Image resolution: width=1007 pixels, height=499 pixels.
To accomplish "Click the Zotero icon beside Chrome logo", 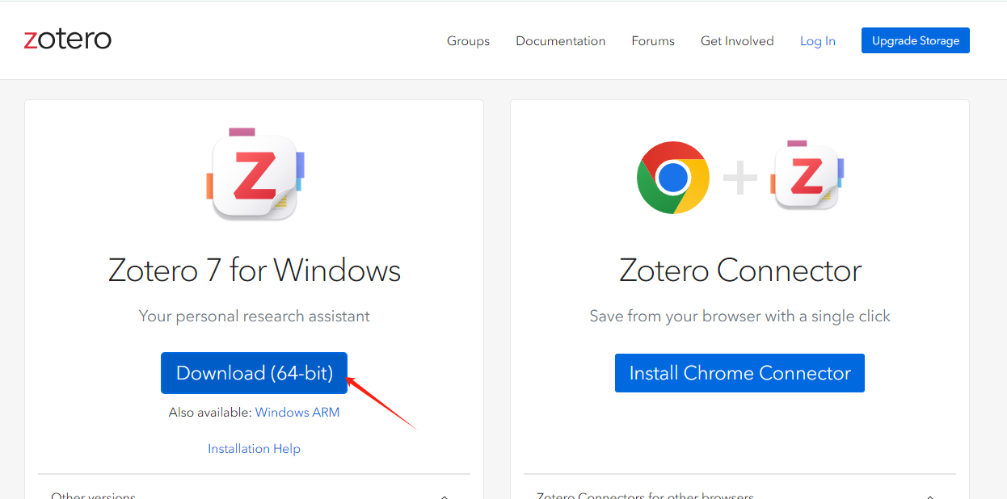I will pyautogui.click(x=807, y=175).
